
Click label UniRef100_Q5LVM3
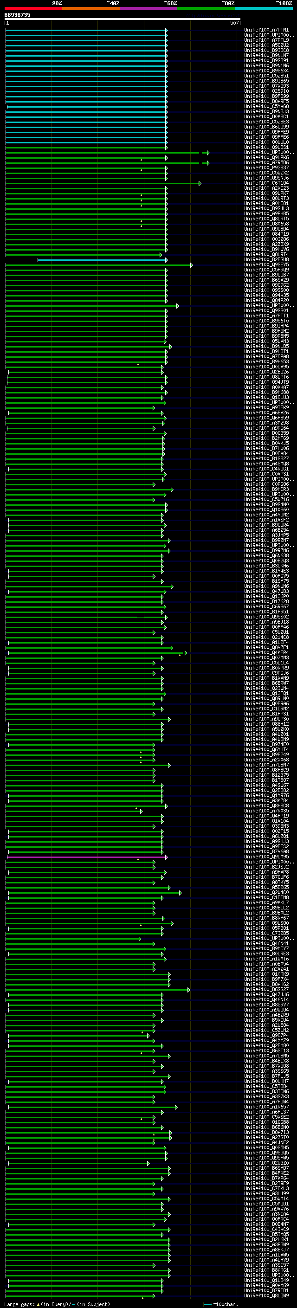pyautogui.click(x=266, y=341)
